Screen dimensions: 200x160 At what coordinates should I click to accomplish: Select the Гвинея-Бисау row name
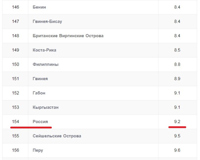pyautogui.click(x=47, y=21)
